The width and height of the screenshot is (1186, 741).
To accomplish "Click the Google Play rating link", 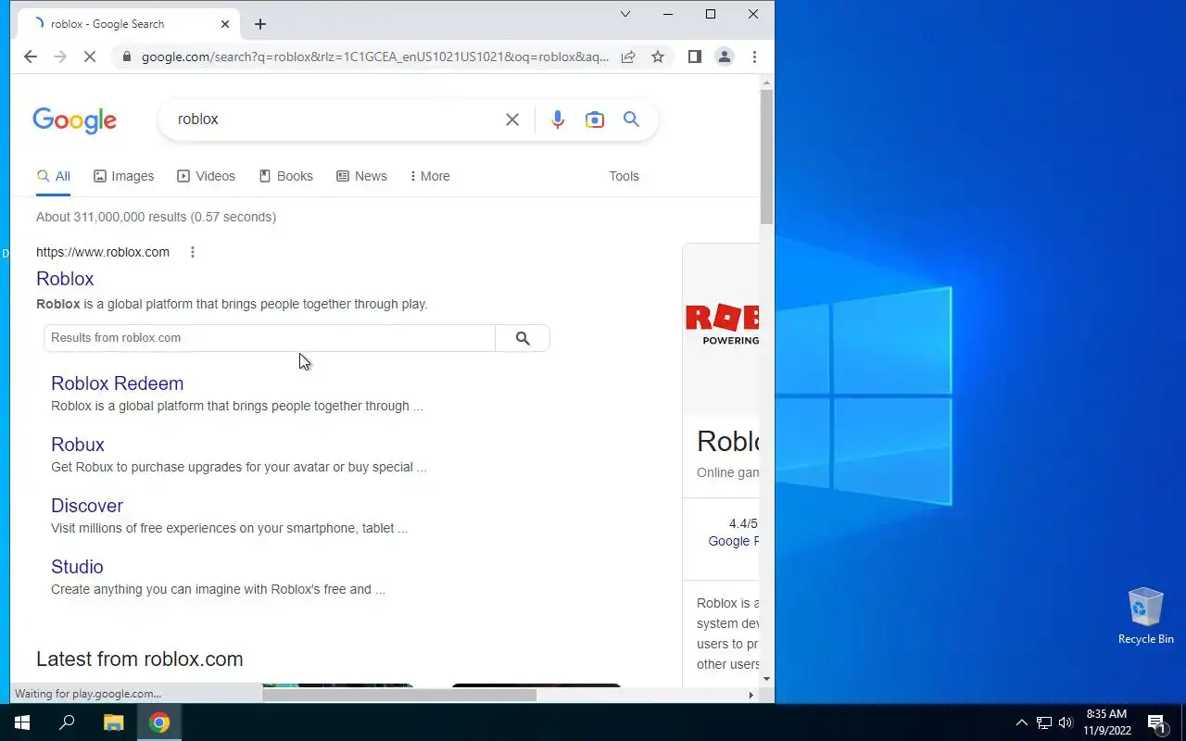I will click(734, 541).
